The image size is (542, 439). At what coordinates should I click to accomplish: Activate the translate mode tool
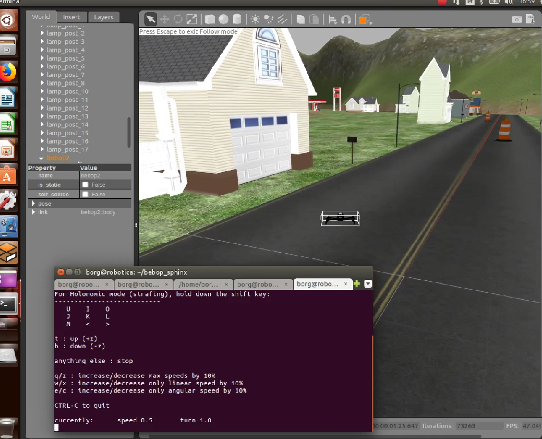pos(165,19)
